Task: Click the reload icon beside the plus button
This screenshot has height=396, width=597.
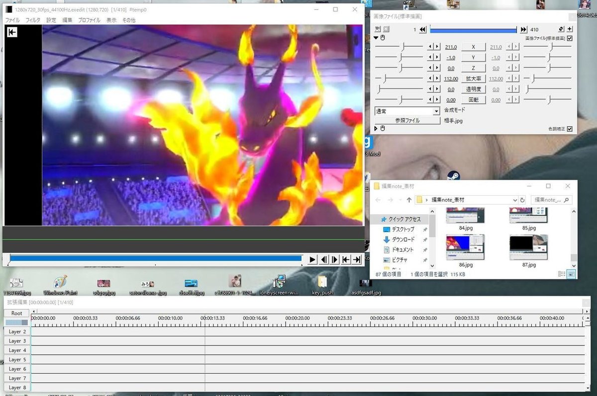Action: point(561,29)
